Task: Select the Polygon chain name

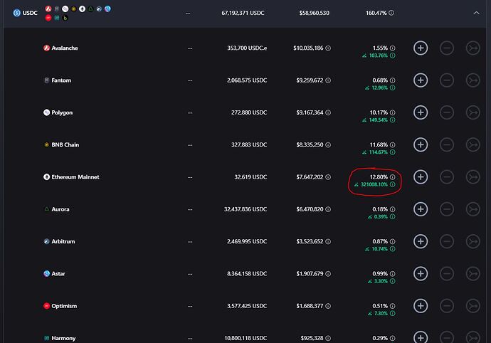Action: click(x=62, y=112)
